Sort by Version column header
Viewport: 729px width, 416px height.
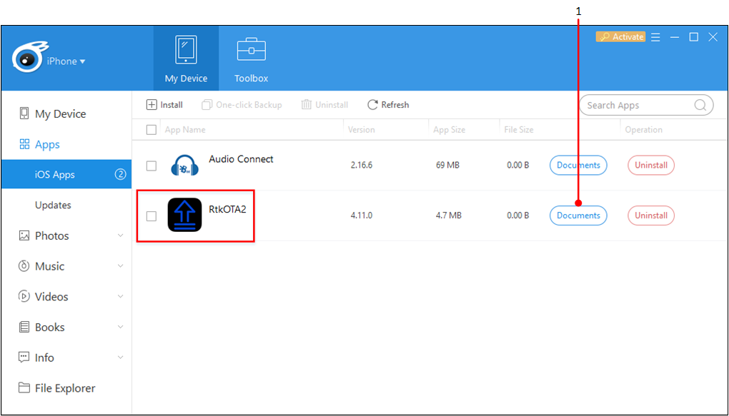[361, 130]
